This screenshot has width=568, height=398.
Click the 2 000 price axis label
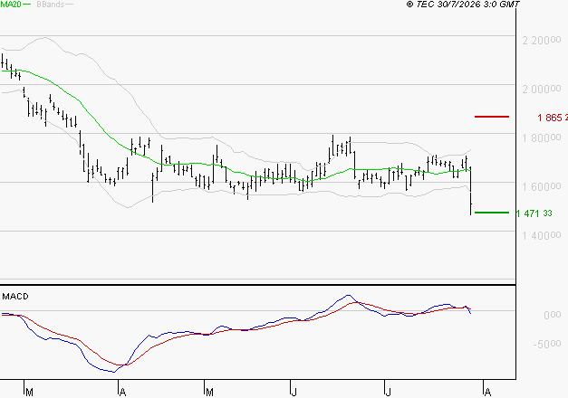(542, 89)
